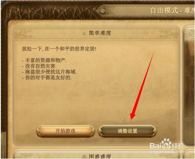The height and width of the screenshot is (159, 195).
Task: Click the bullet 海盗很少侵扰这片海域
Action: point(49,72)
